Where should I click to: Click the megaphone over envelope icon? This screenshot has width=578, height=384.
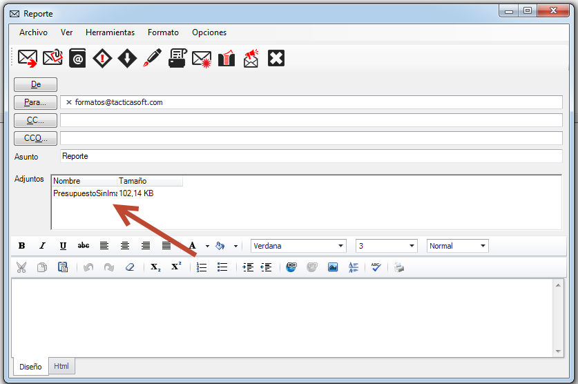pyautogui.click(x=251, y=58)
